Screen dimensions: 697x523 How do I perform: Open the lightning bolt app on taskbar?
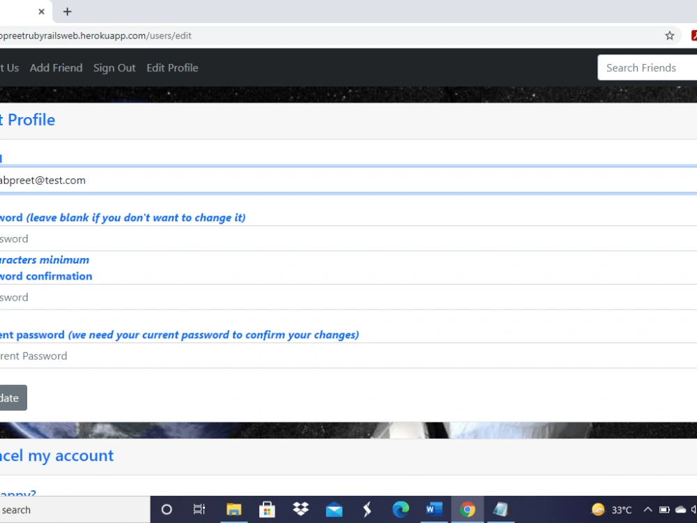[367, 510]
